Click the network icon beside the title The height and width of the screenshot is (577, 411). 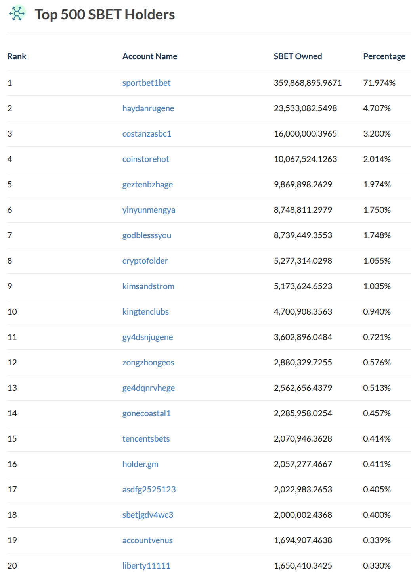click(17, 14)
